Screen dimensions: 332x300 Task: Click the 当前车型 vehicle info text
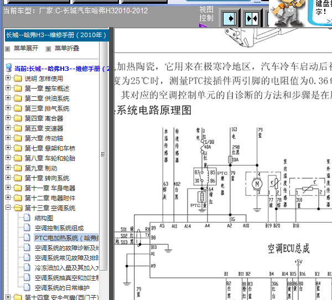tap(76, 11)
